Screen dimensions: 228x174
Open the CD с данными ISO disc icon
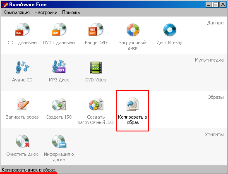pos(22,29)
